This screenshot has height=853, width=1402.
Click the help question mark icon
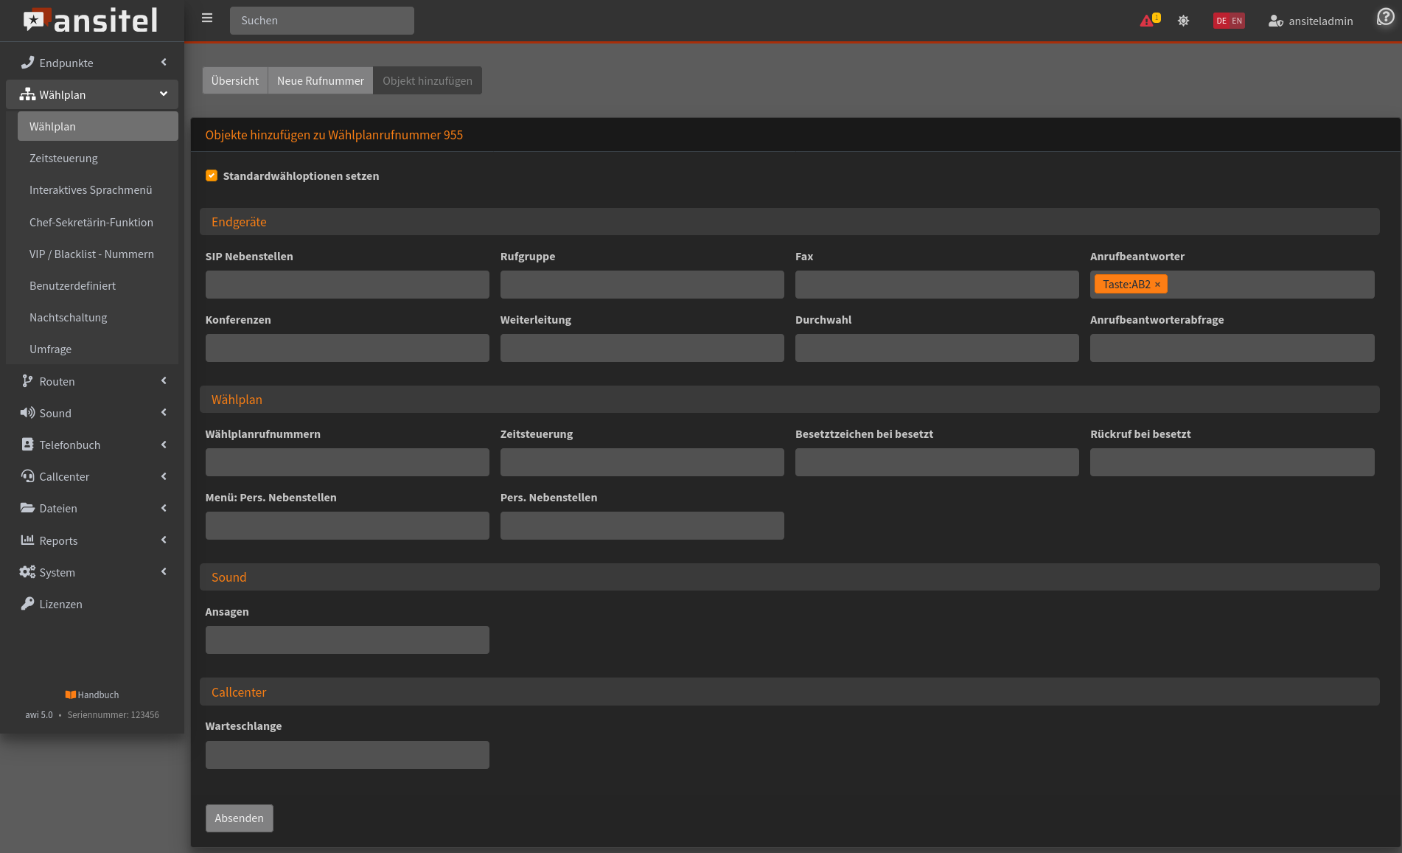point(1385,17)
